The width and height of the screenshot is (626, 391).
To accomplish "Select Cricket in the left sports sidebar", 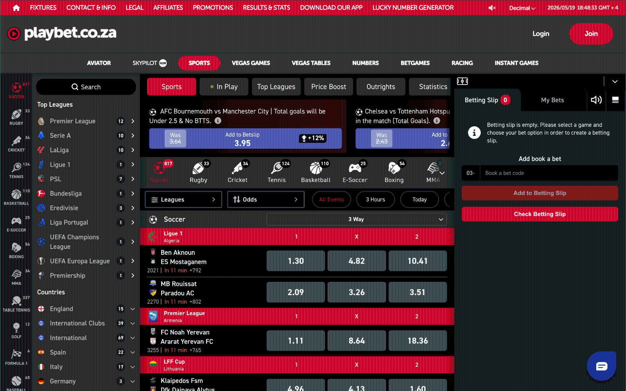I will click(x=16, y=144).
